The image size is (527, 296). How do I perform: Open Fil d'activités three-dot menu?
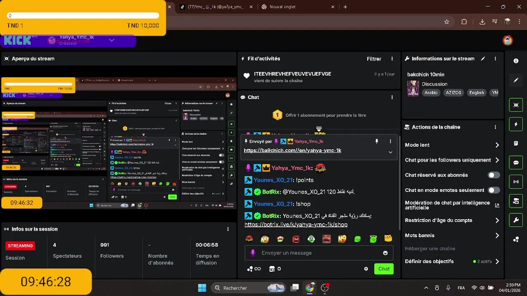point(392,59)
